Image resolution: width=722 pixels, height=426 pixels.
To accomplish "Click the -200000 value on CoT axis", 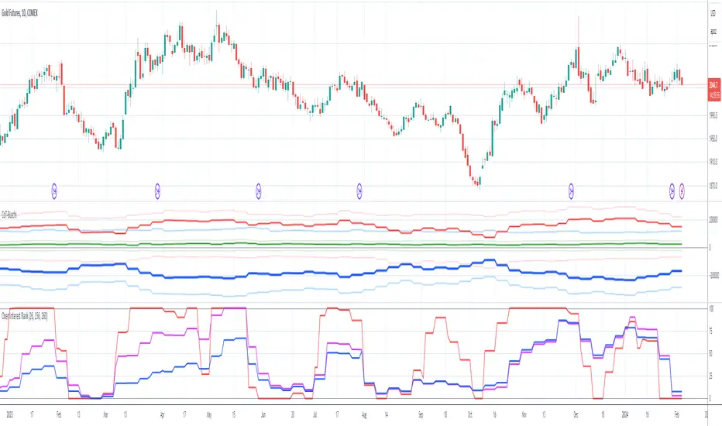I will pos(713,276).
